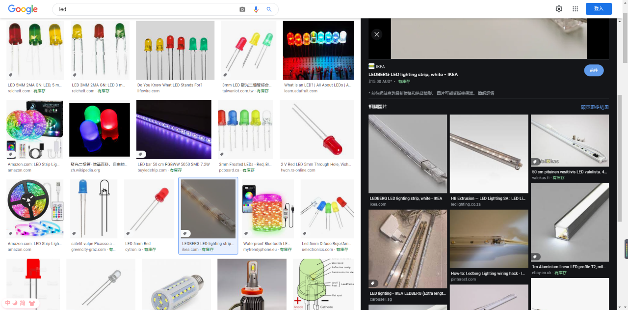Open LEDBERG LED lighting strip title link
This screenshot has width=628, height=310.
click(x=413, y=75)
